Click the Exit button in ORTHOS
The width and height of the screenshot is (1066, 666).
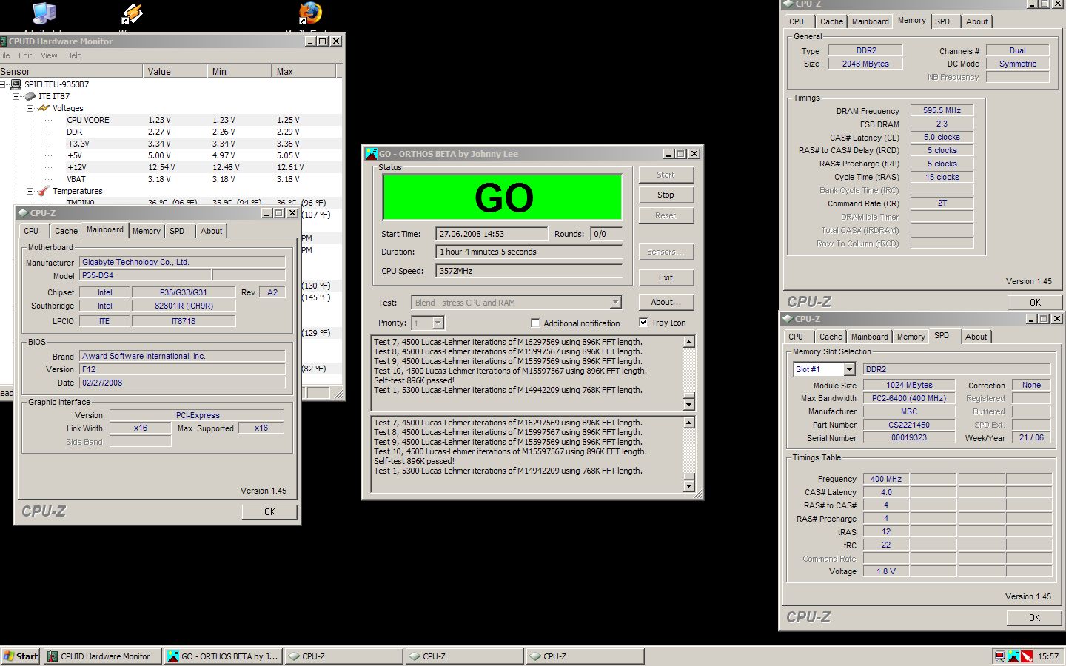tap(666, 277)
